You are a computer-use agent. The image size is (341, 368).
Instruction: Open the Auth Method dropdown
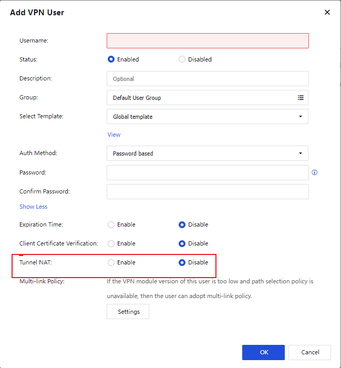click(208, 154)
